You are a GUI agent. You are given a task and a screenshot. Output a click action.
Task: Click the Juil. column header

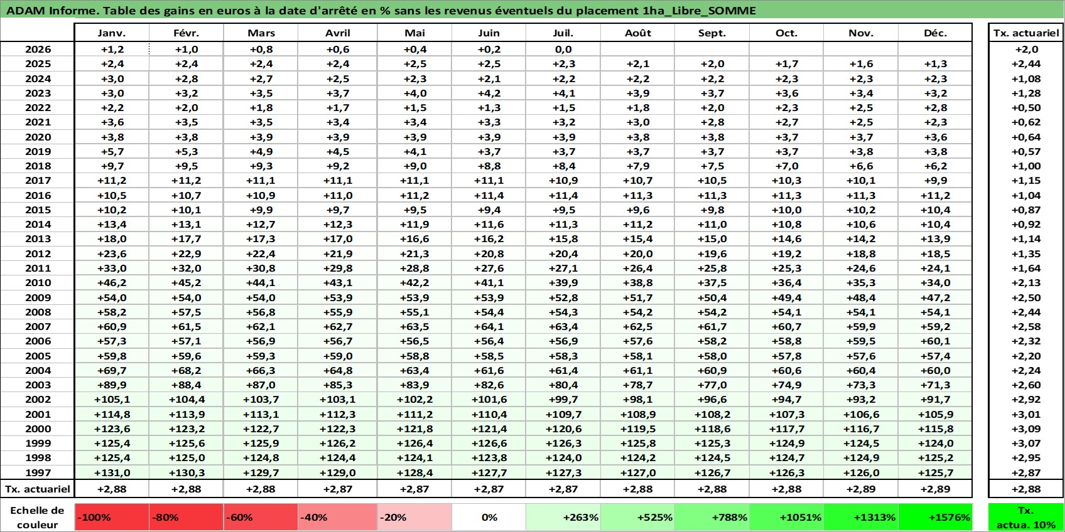[563, 33]
